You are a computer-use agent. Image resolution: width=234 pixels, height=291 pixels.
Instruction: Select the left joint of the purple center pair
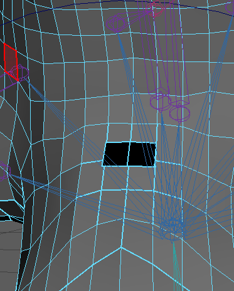(160, 101)
